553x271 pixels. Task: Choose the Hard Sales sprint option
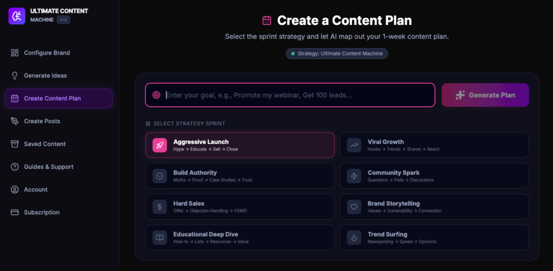click(x=239, y=207)
